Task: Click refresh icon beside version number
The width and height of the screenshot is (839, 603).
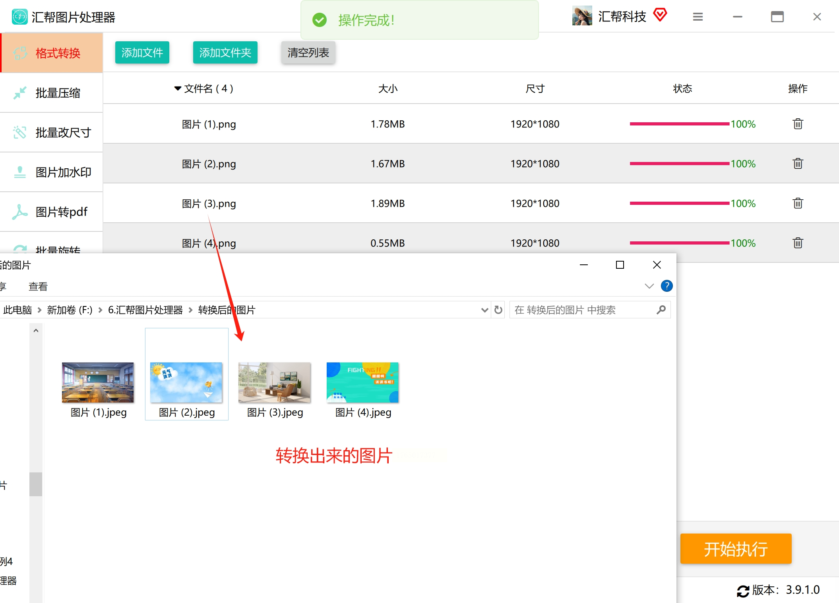Action: tap(742, 591)
